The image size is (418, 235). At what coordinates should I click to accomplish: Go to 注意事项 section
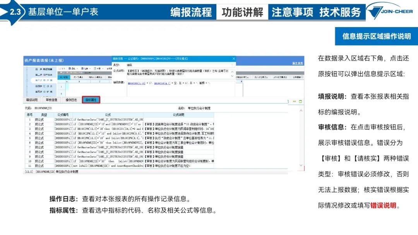pos(292,12)
